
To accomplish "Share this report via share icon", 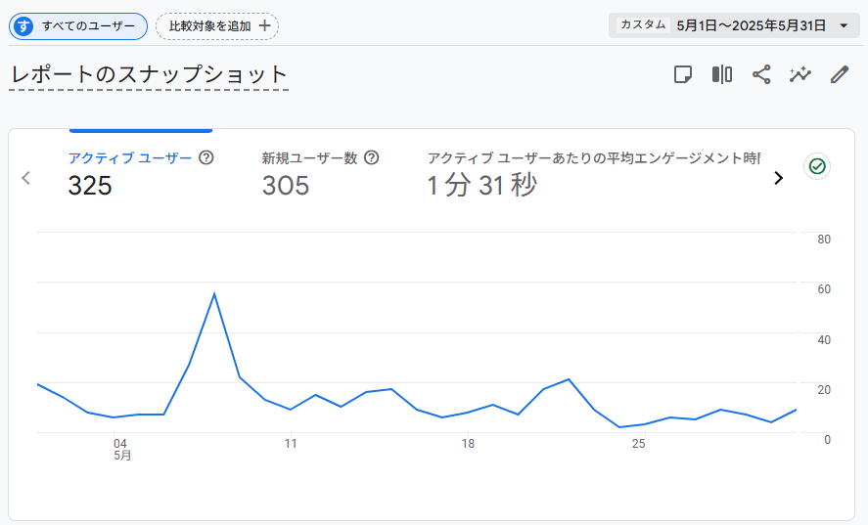I will click(761, 74).
